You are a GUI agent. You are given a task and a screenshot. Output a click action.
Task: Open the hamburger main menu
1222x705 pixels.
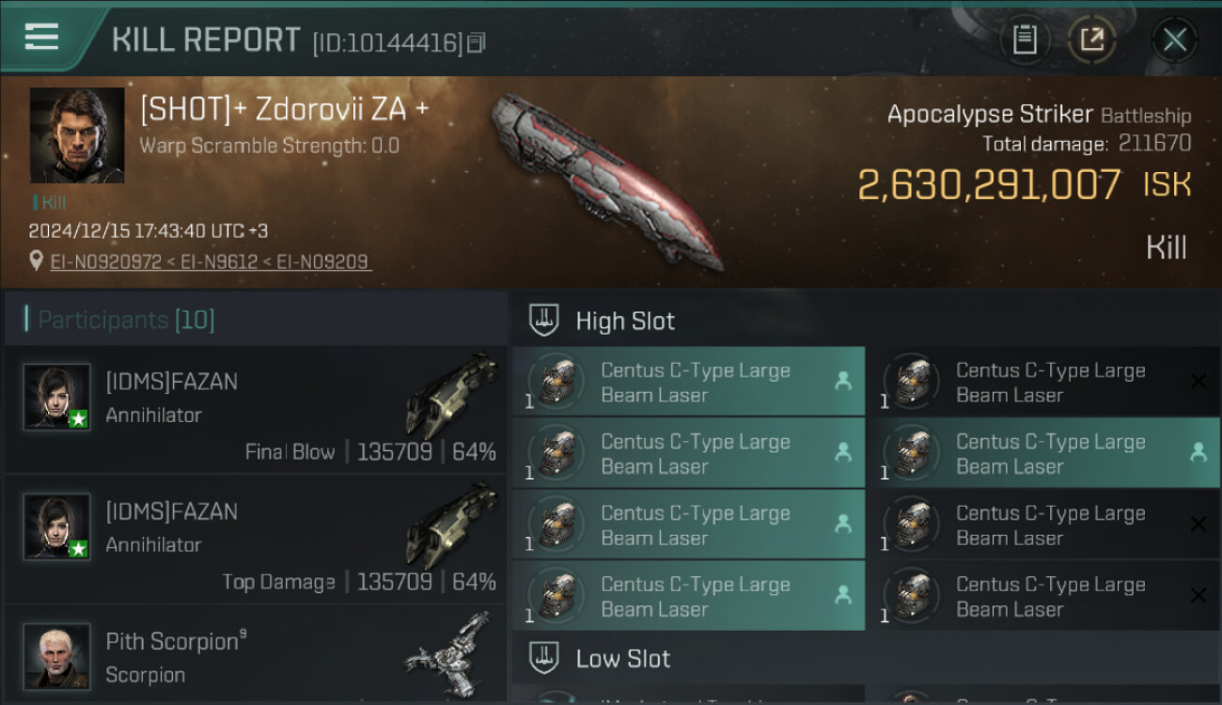click(41, 37)
